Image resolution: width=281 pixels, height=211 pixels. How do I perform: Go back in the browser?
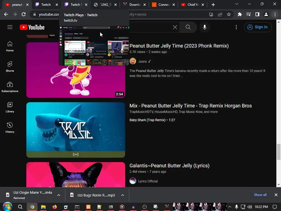(6, 14)
